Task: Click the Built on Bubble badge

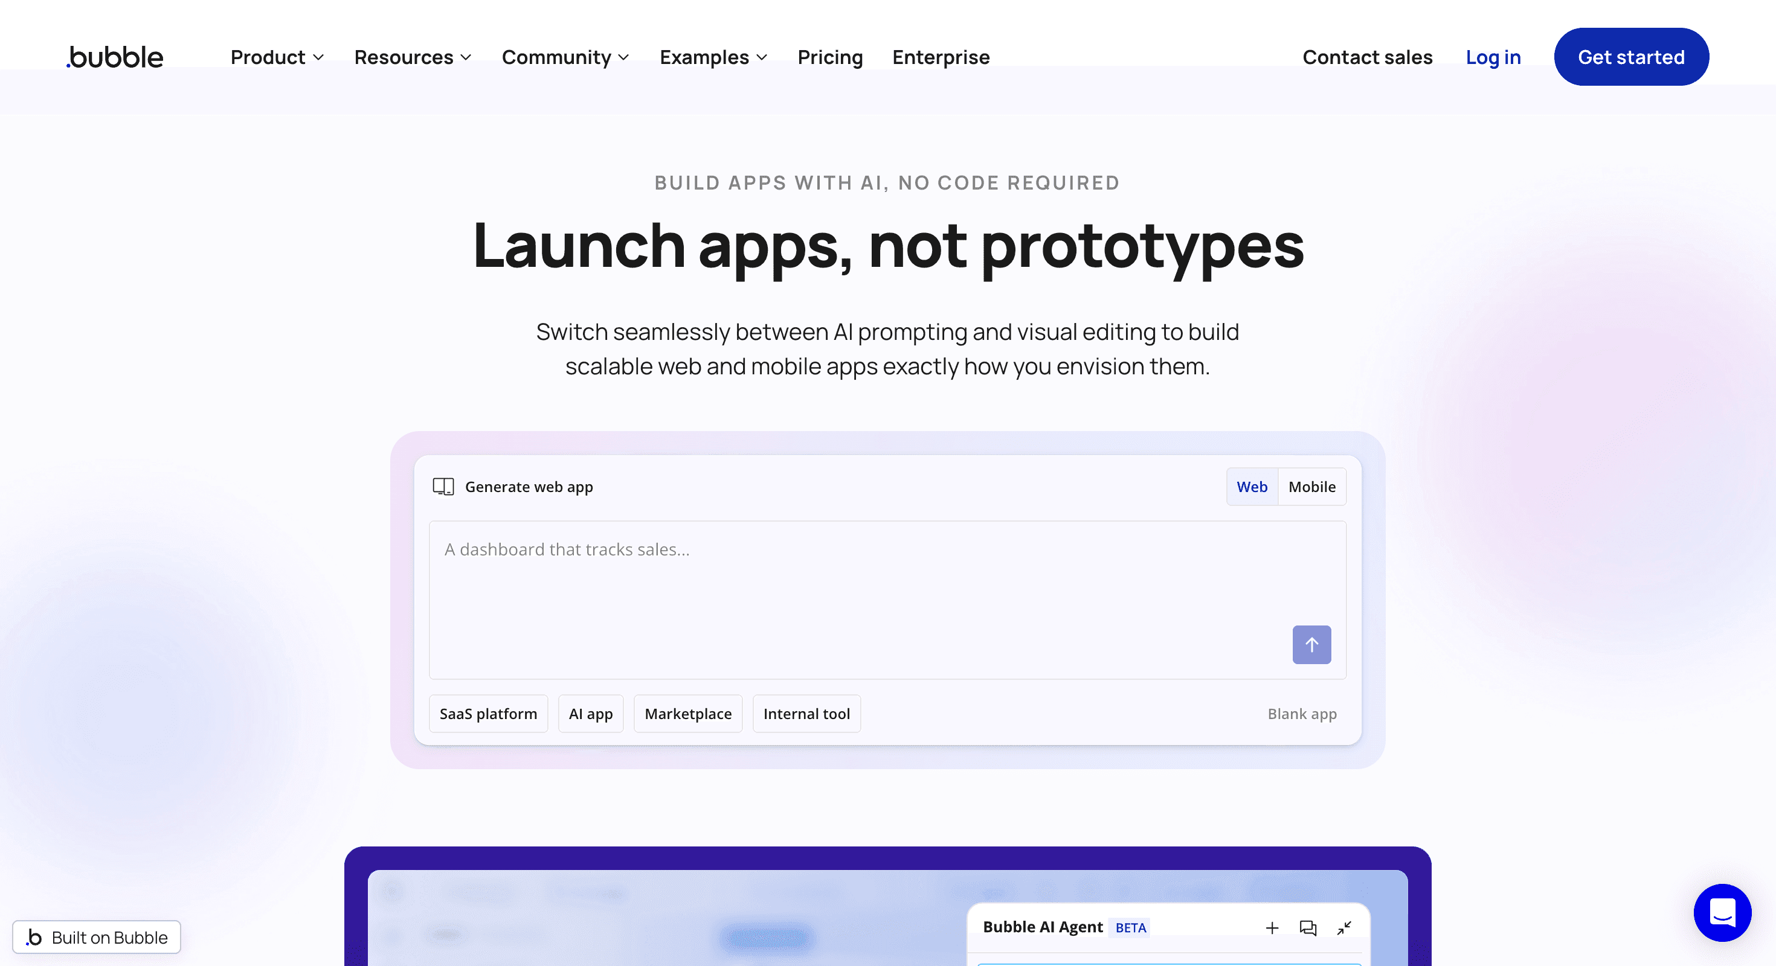Action: tap(97, 937)
